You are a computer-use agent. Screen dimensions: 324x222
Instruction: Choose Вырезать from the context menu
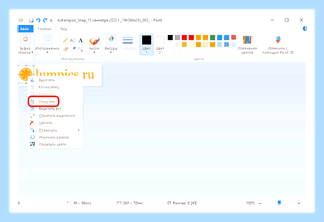pos(55,80)
